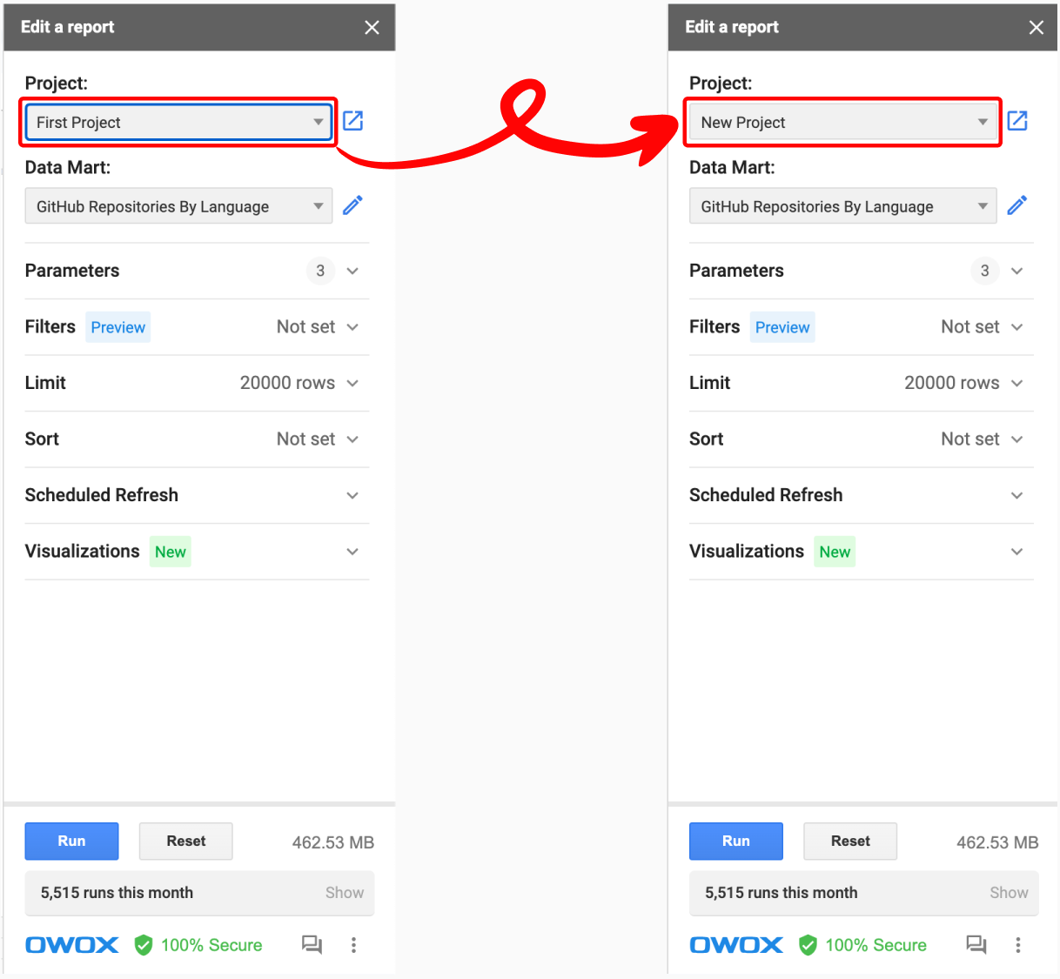Expand Parameters section in left panel

tap(197, 271)
